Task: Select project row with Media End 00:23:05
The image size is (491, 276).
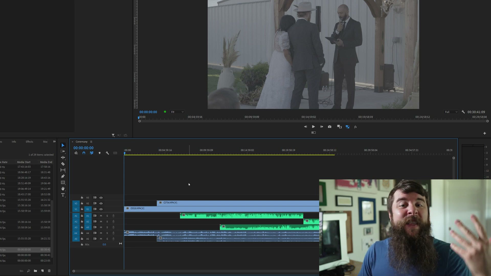Action: (x=26, y=261)
